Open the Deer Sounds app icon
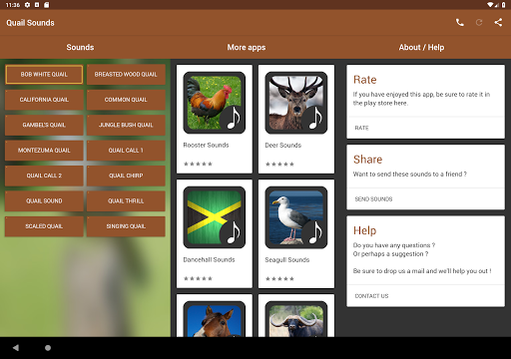The height and width of the screenshot is (359, 511). pos(296,103)
